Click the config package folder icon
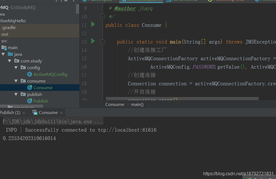 point(23,67)
